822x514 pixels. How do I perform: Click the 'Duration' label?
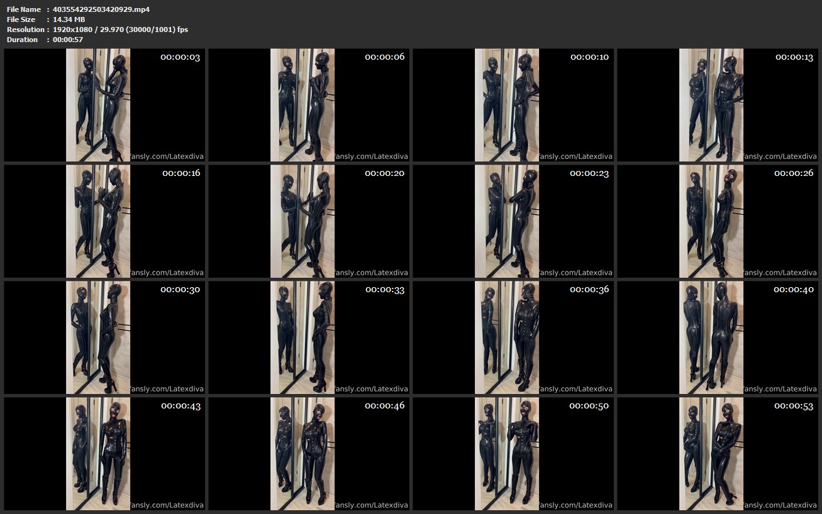point(22,40)
